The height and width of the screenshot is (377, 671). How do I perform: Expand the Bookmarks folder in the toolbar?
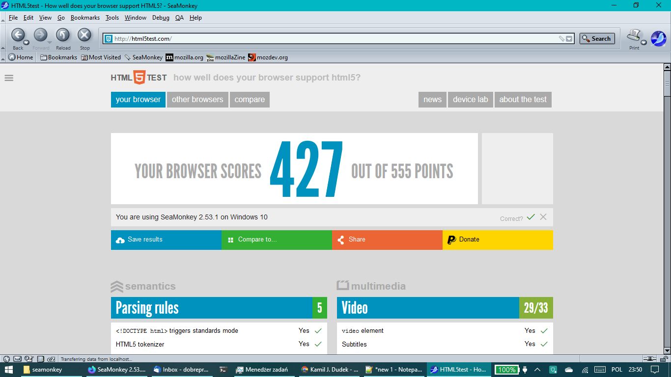(x=58, y=57)
